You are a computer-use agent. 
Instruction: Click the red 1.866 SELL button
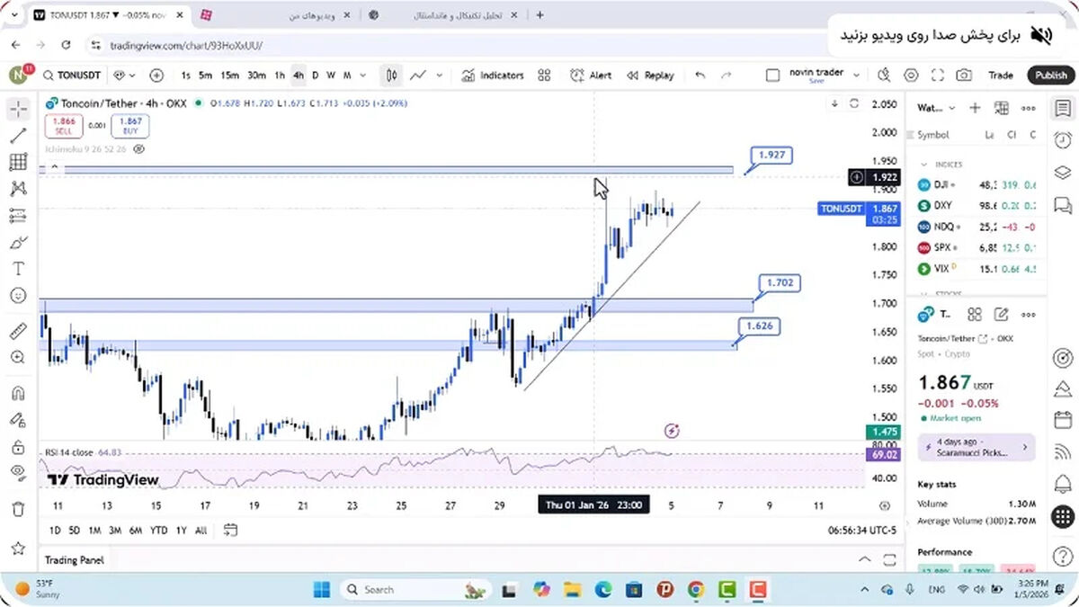(x=63, y=125)
